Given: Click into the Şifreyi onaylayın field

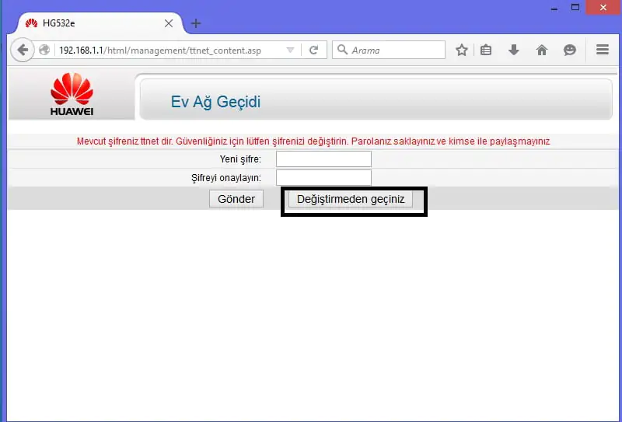Looking at the screenshot, I should [323, 178].
